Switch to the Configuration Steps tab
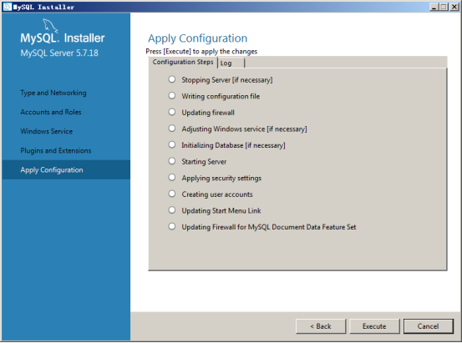 (x=183, y=62)
